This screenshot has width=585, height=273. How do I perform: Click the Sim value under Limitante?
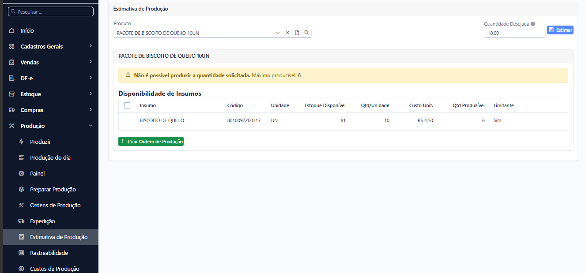pos(498,120)
